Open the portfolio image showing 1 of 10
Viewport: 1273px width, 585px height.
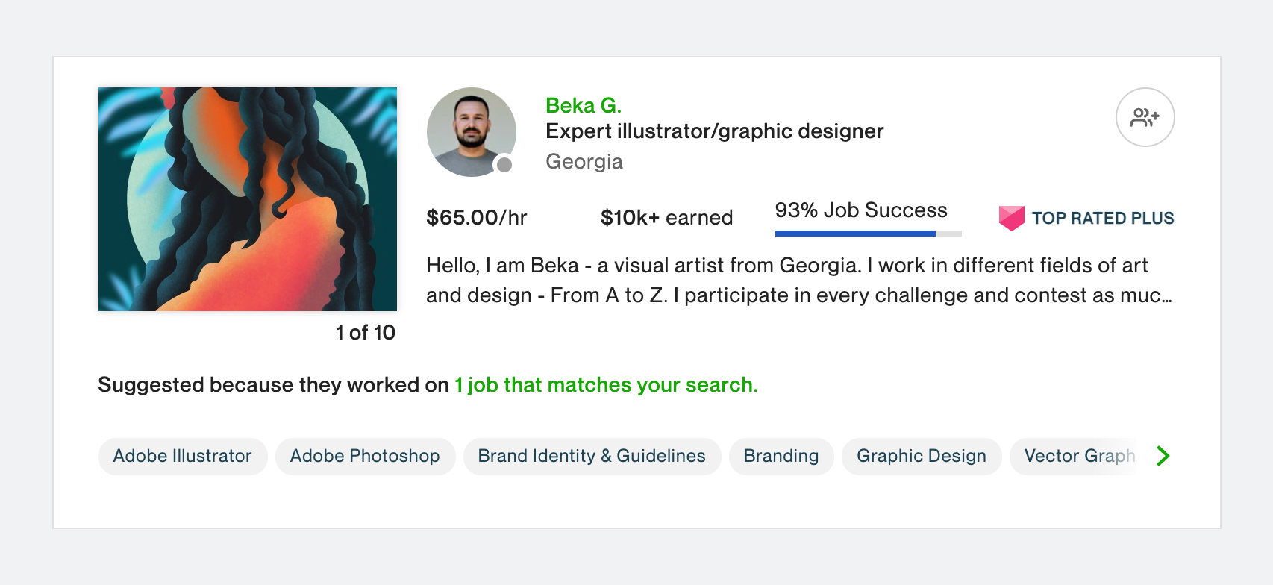(x=247, y=198)
